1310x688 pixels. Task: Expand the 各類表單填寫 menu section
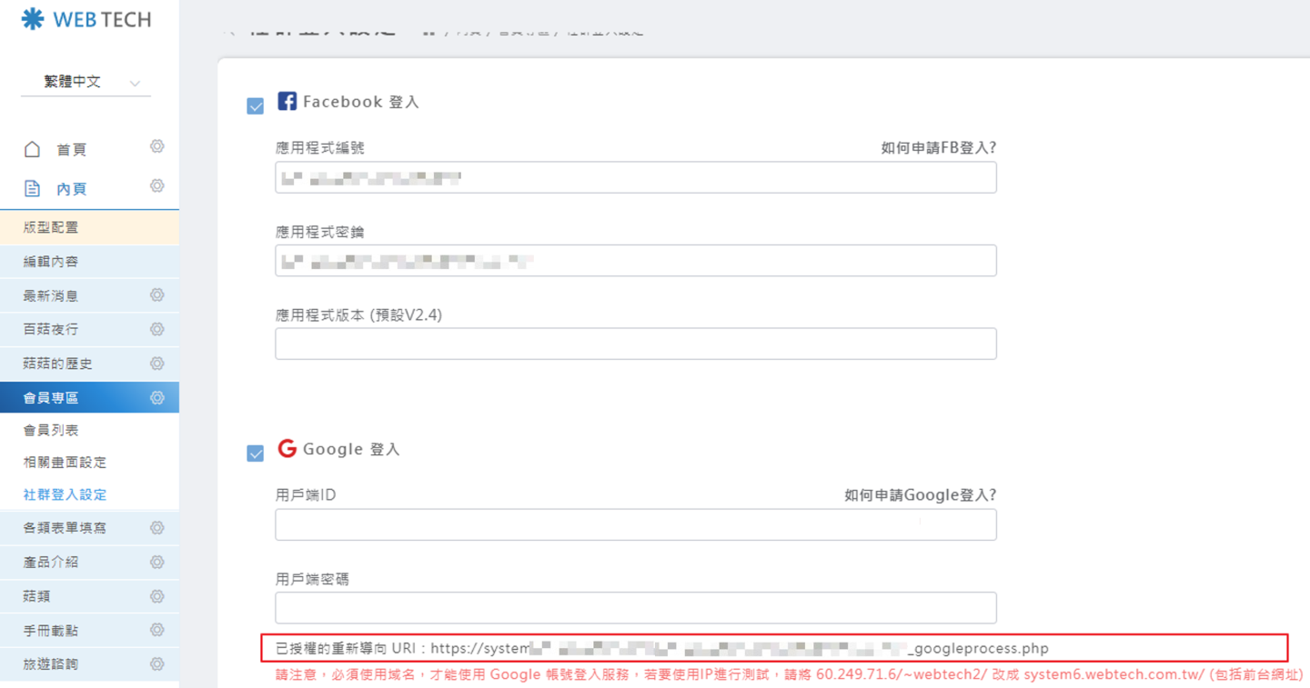pyautogui.click(x=64, y=528)
